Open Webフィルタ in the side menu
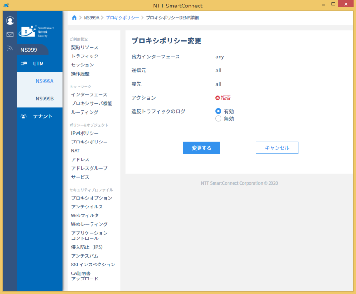Viewport: 356px width, 294px height. click(x=85, y=215)
